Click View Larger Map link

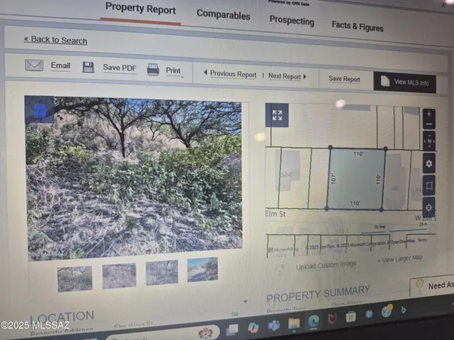(400, 258)
